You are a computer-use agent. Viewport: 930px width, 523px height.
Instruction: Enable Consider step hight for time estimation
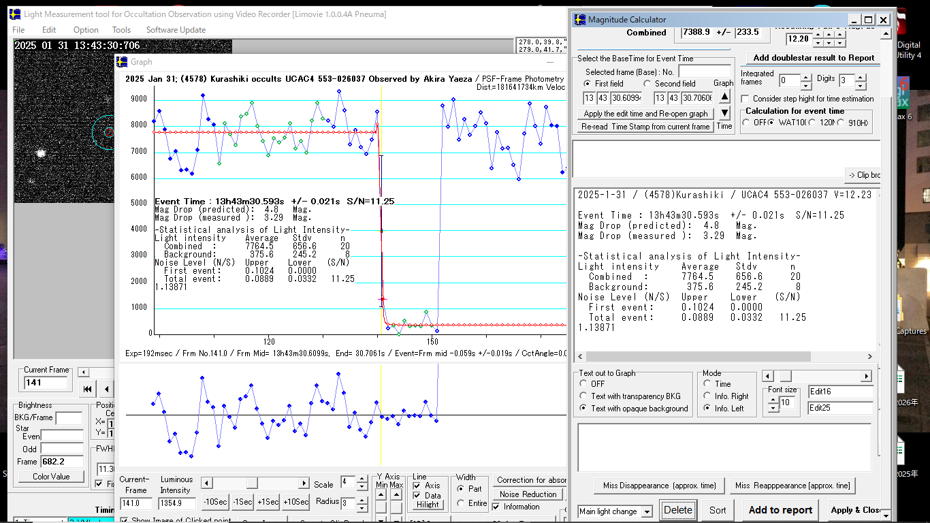[745, 99]
